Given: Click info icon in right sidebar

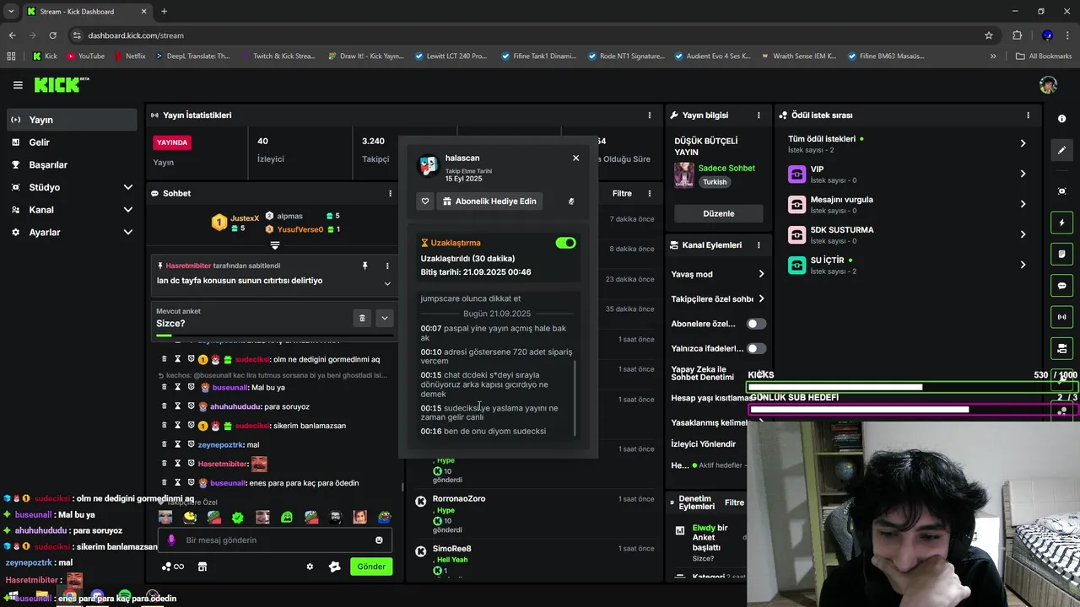Looking at the screenshot, I should (x=1061, y=119).
